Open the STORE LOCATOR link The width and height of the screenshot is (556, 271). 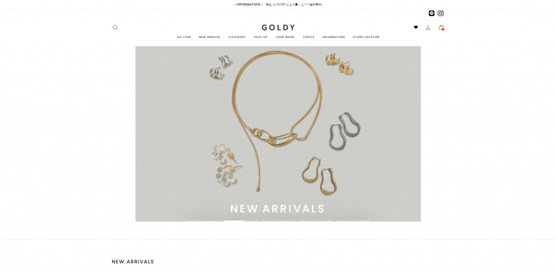(366, 37)
